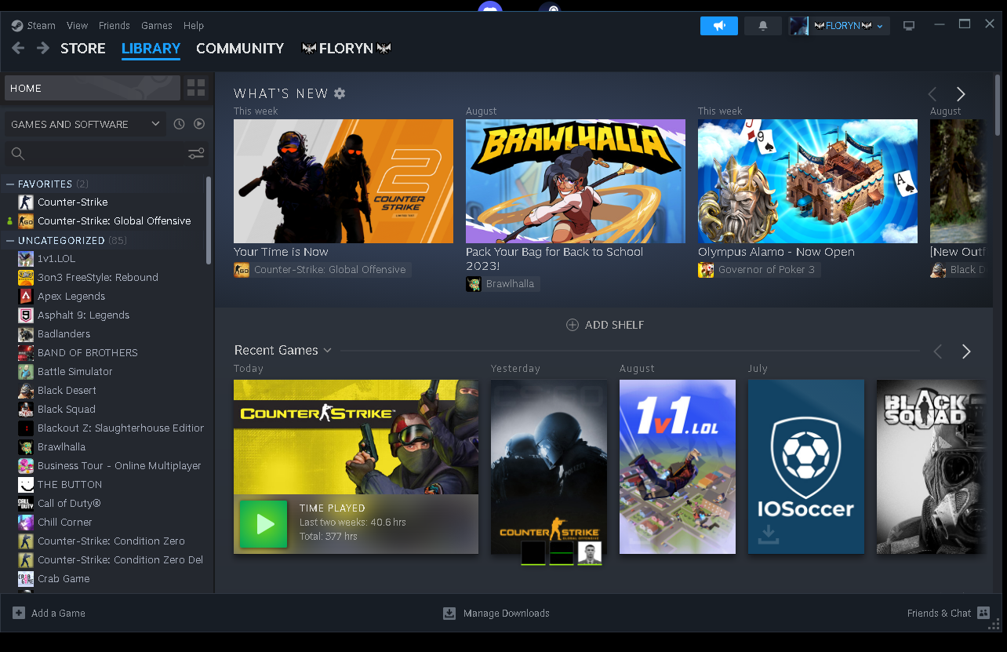Click the recent activity clock icon
This screenshot has height=652, width=1007.
pos(179,124)
